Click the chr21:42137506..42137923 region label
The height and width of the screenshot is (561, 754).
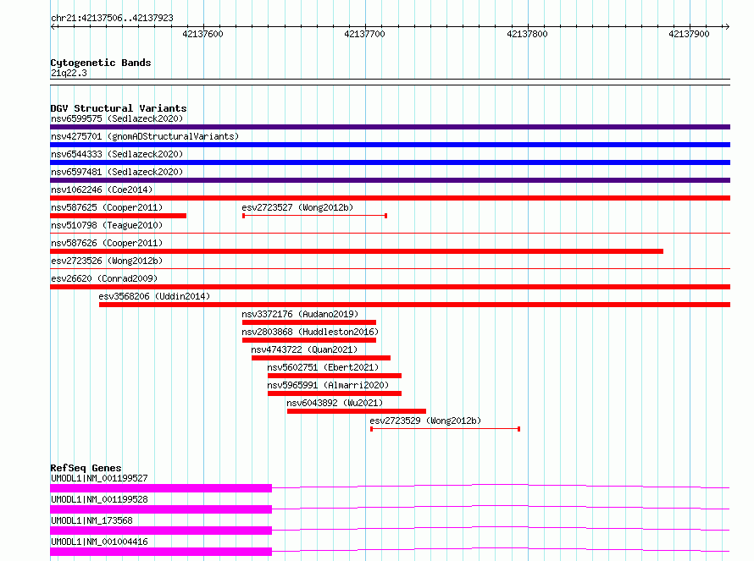pyautogui.click(x=112, y=18)
